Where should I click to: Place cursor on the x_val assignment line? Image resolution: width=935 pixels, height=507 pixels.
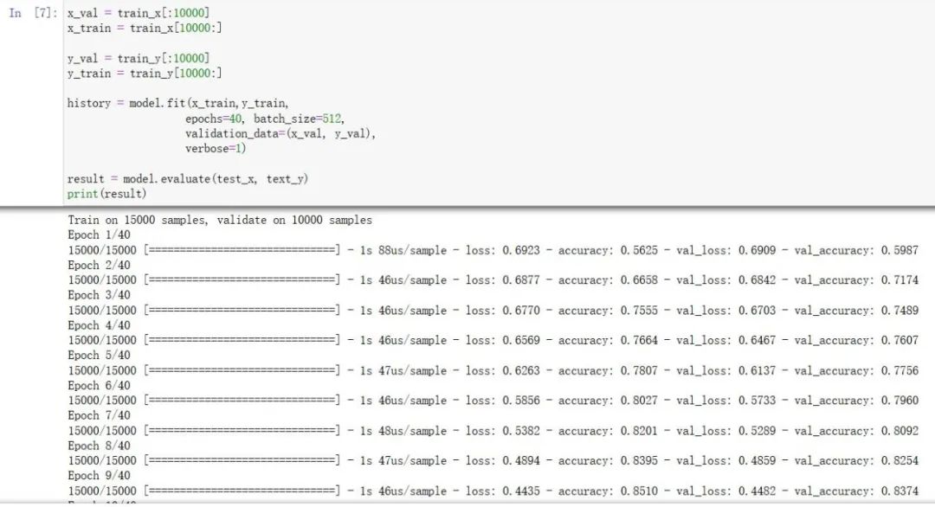pos(138,14)
